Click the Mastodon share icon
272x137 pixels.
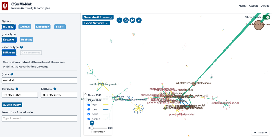coord(139,20)
